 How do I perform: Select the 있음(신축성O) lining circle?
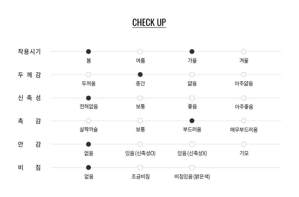click(140, 144)
